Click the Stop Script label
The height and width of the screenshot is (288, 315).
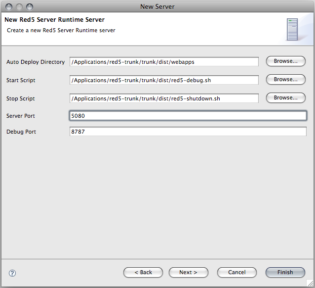[21, 98]
